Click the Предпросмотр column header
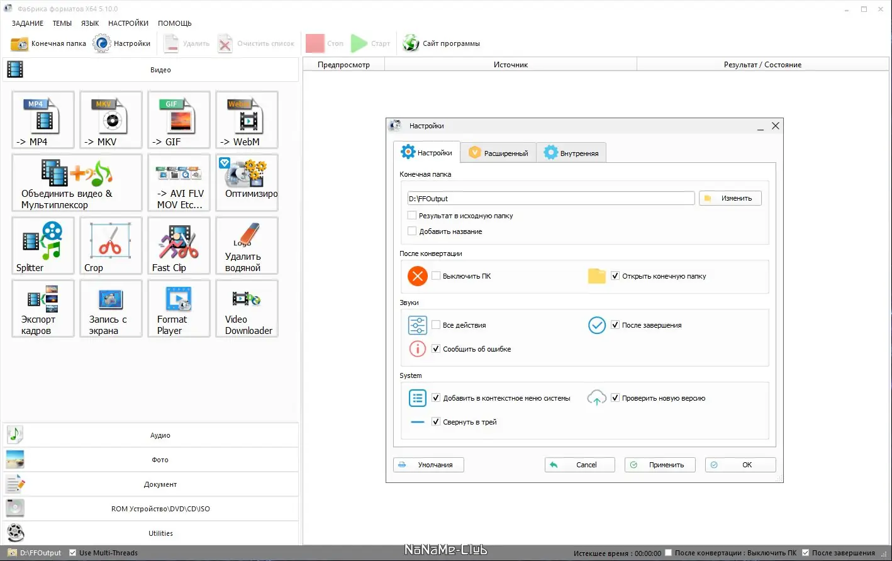 (x=343, y=65)
